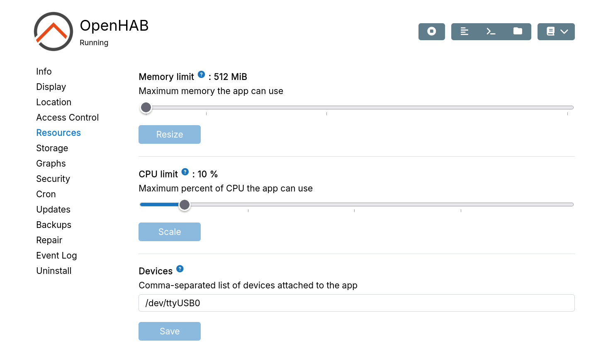This screenshot has height=363, width=613.
Task: Focus the devices input field
Action: tap(356, 303)
